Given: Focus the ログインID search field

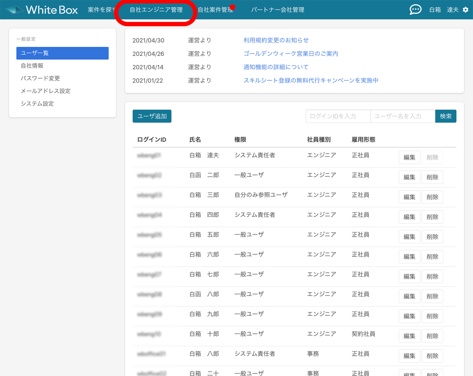Looking at the screenshot, I should point(338,116).
